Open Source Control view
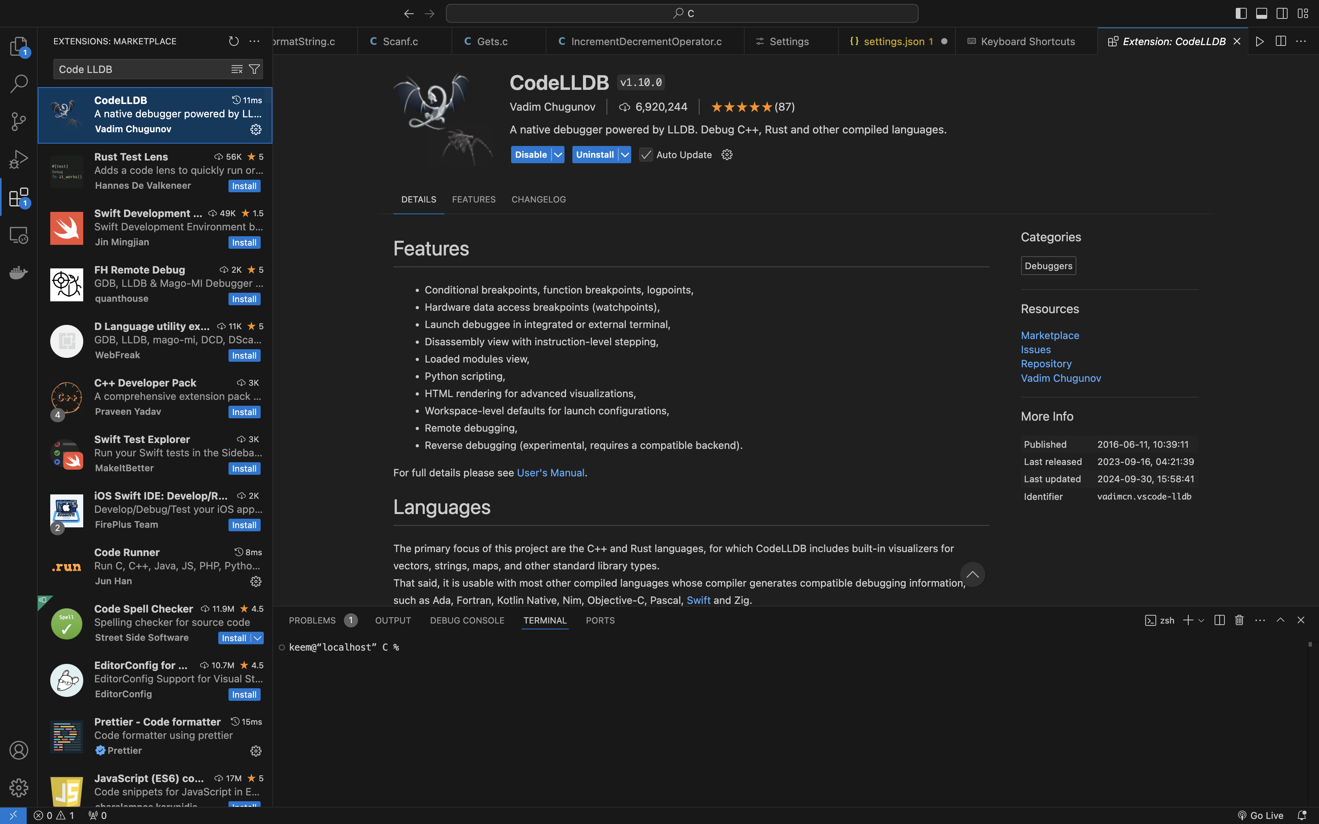1319x824 pixels. 18,122
